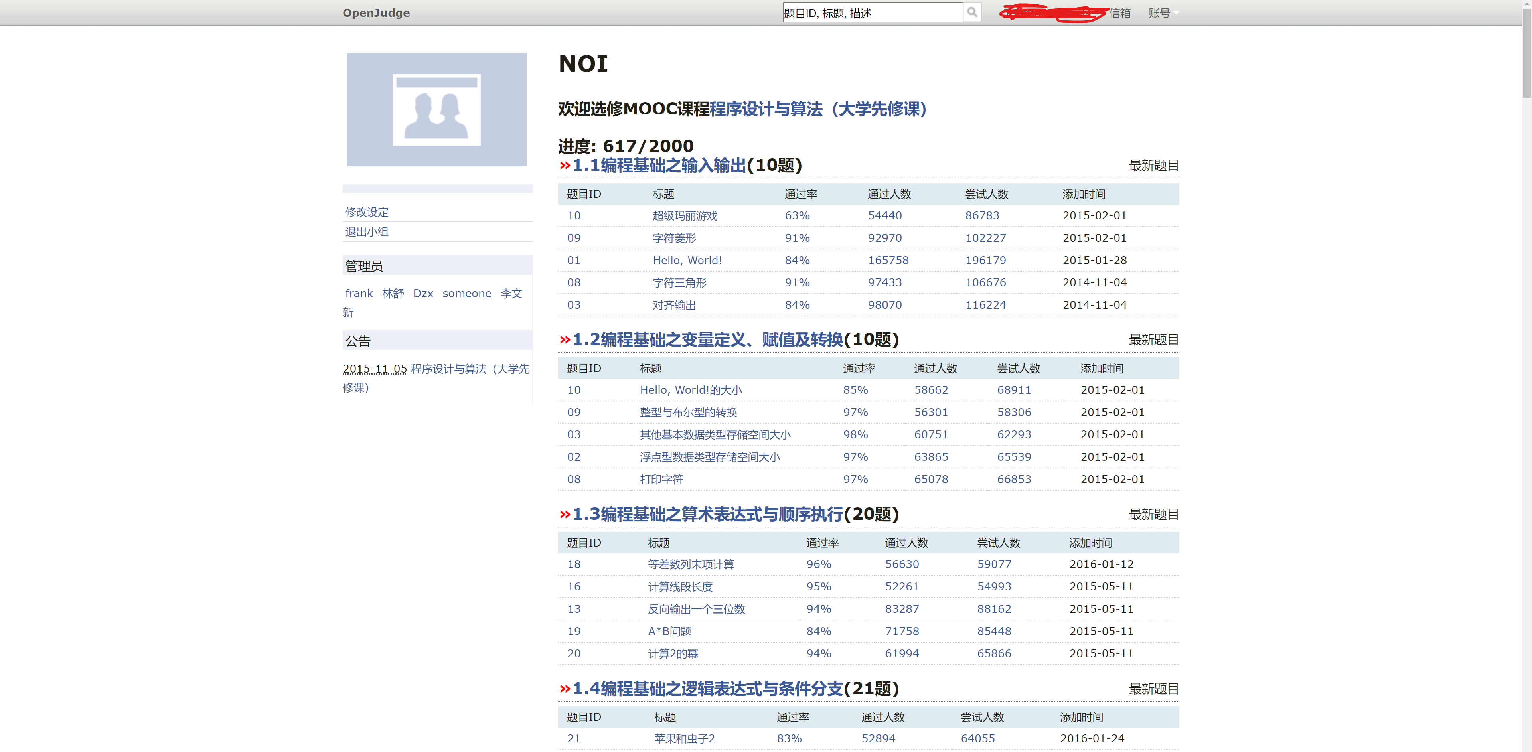This screenshot has height=752, width=1532.
Task: Click 退出小组 to leave the group
Action: (x=366, y=232)
